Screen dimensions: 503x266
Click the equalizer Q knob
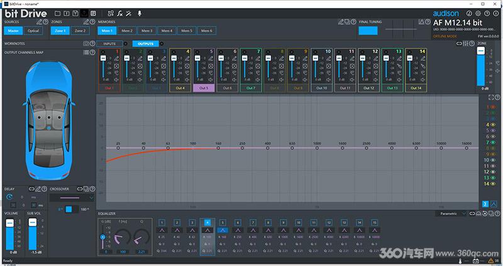pos(141,237)
